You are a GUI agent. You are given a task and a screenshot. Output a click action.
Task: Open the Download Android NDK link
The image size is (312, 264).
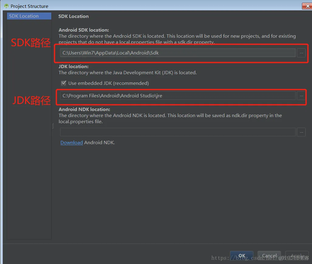pyautogui.click(x=72, y=142)
